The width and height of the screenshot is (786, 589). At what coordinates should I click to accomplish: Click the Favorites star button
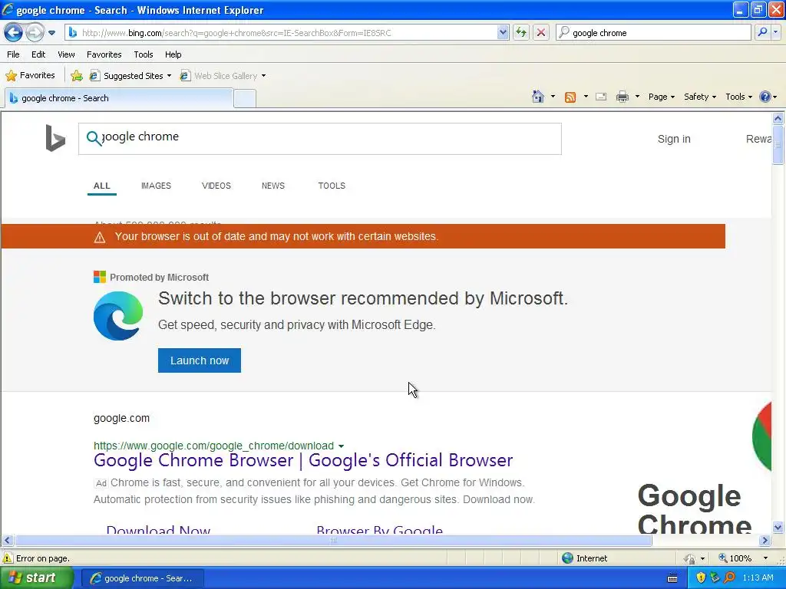coord(30,76)
